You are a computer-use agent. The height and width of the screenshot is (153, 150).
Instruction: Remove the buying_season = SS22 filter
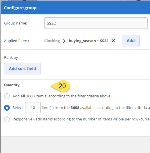pos(113,41)
